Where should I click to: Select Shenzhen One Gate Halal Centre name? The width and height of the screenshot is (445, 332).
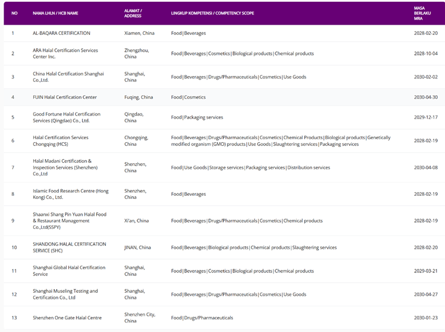67,318
